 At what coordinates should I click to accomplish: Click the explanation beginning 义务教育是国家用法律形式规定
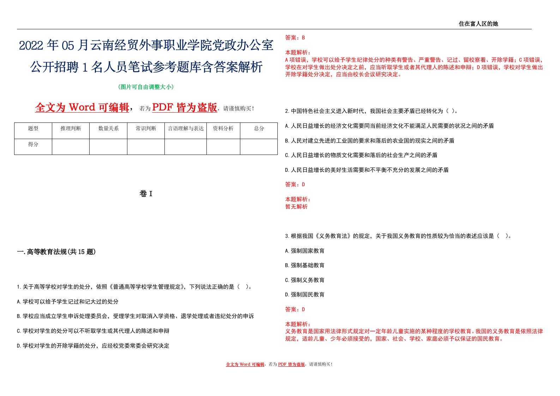[x=414, y=335]
